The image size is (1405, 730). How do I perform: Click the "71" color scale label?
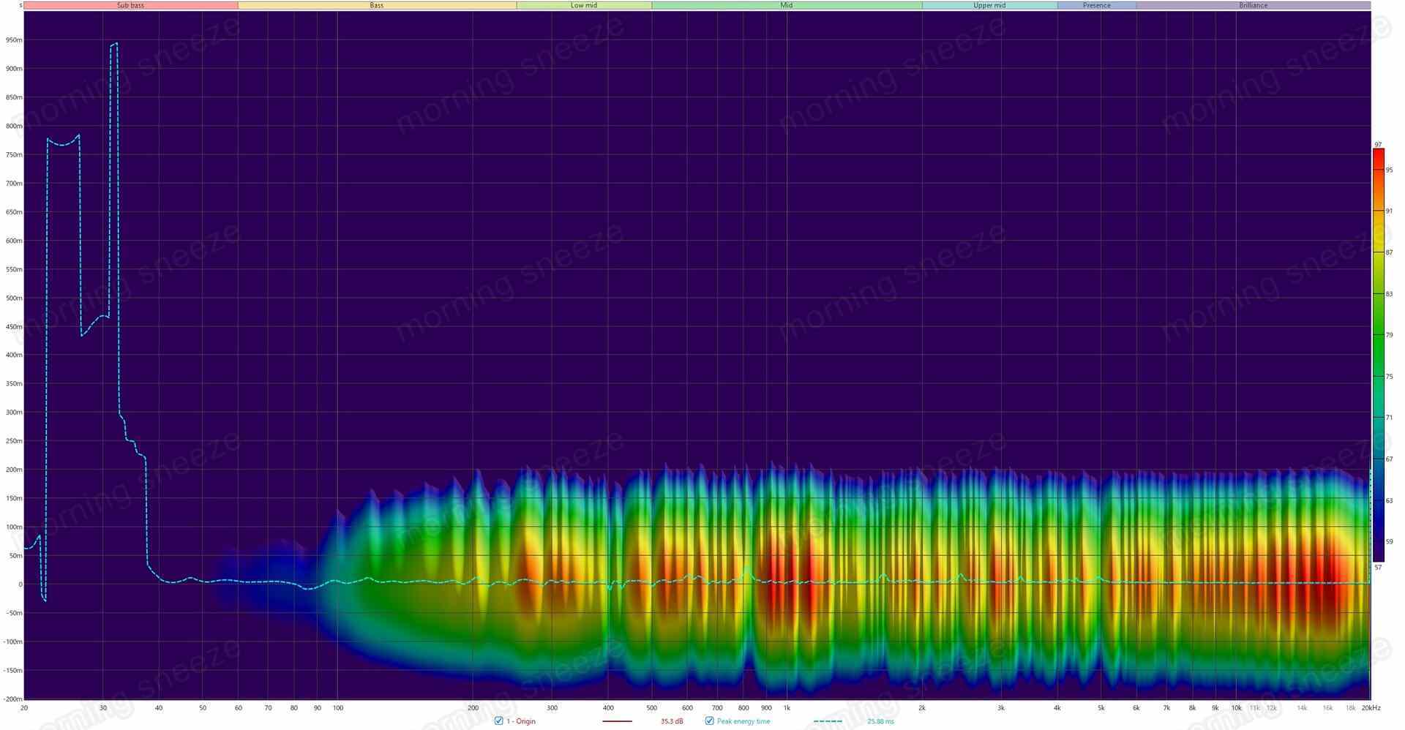(x=1389, y=418)
